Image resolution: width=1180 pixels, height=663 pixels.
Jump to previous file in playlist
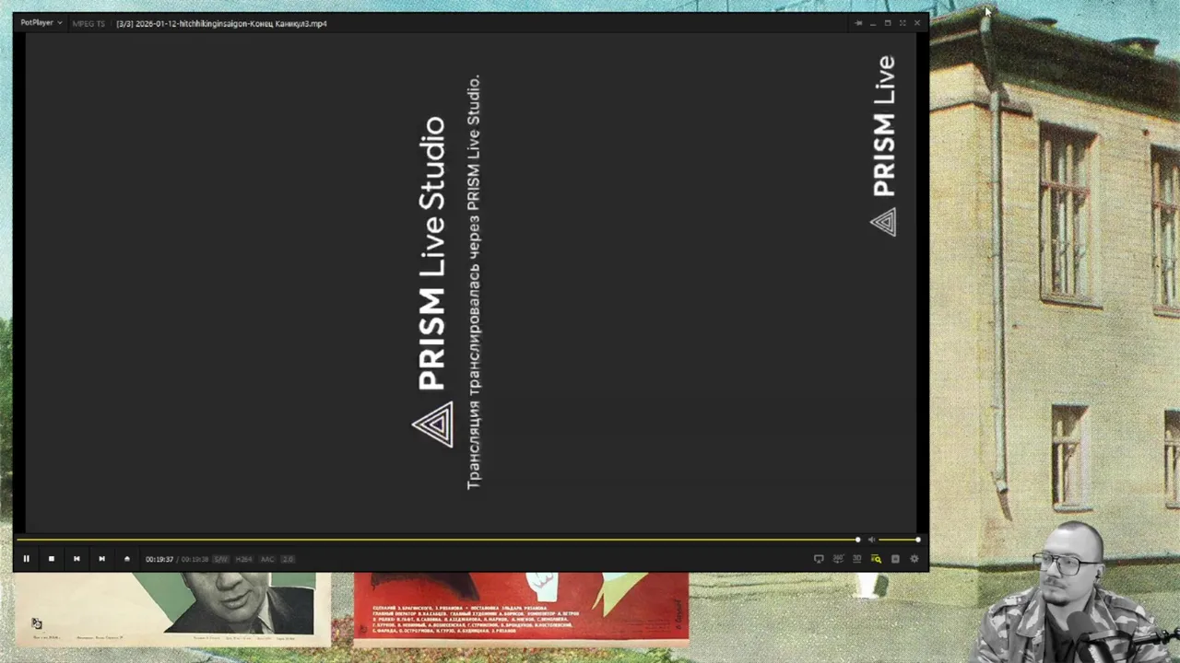tap(77, 559)
